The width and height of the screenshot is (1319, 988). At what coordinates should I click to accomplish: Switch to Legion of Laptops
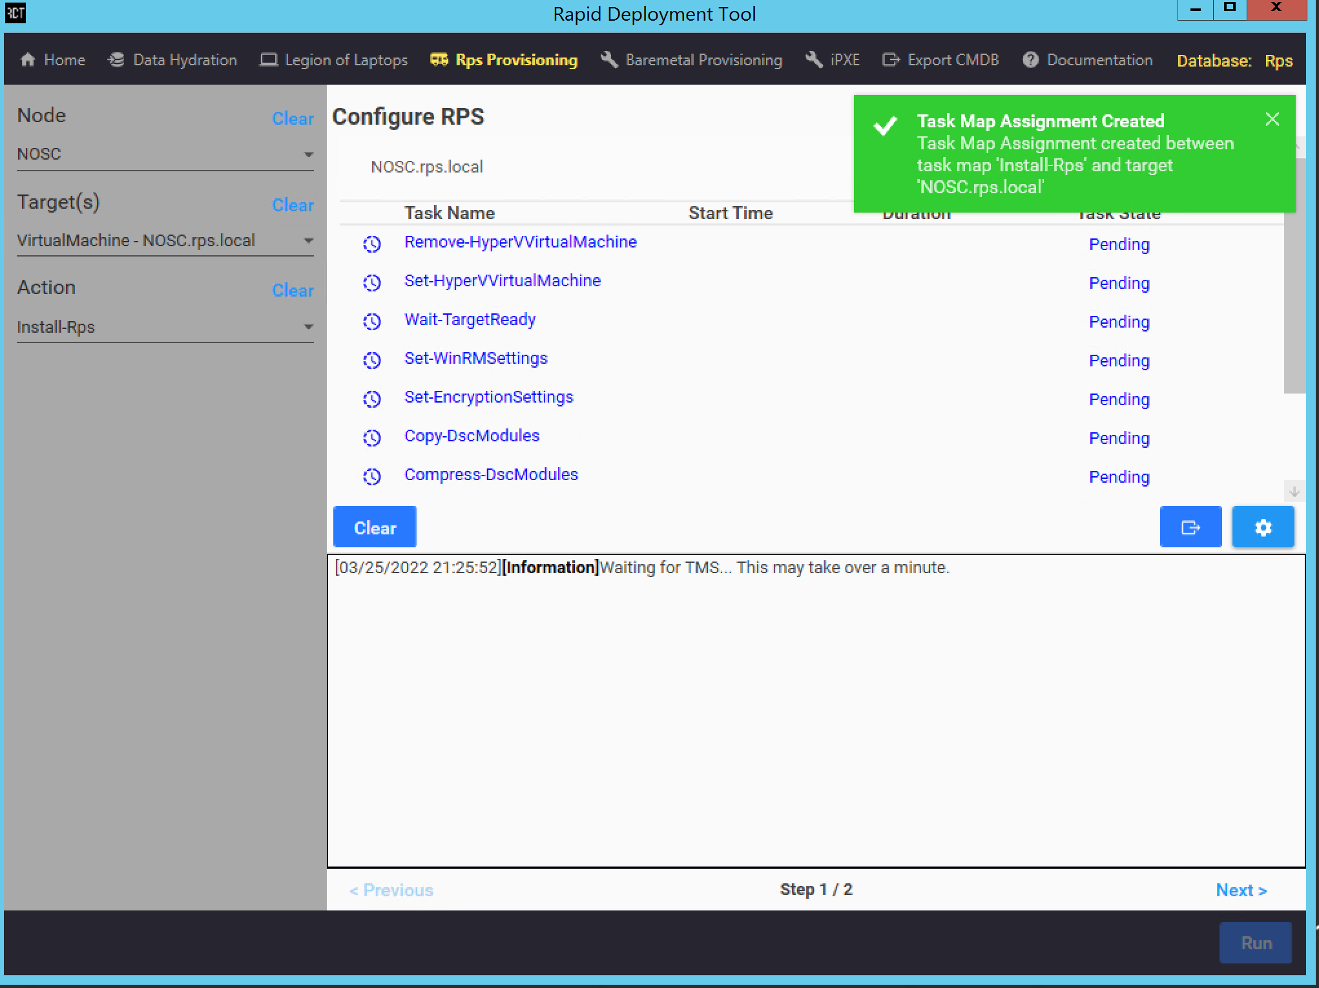(x=334, y=60)
